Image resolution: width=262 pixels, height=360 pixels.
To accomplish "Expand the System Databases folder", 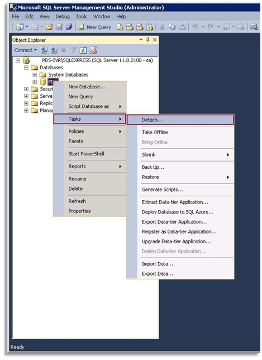I will [x=35, y=74].
